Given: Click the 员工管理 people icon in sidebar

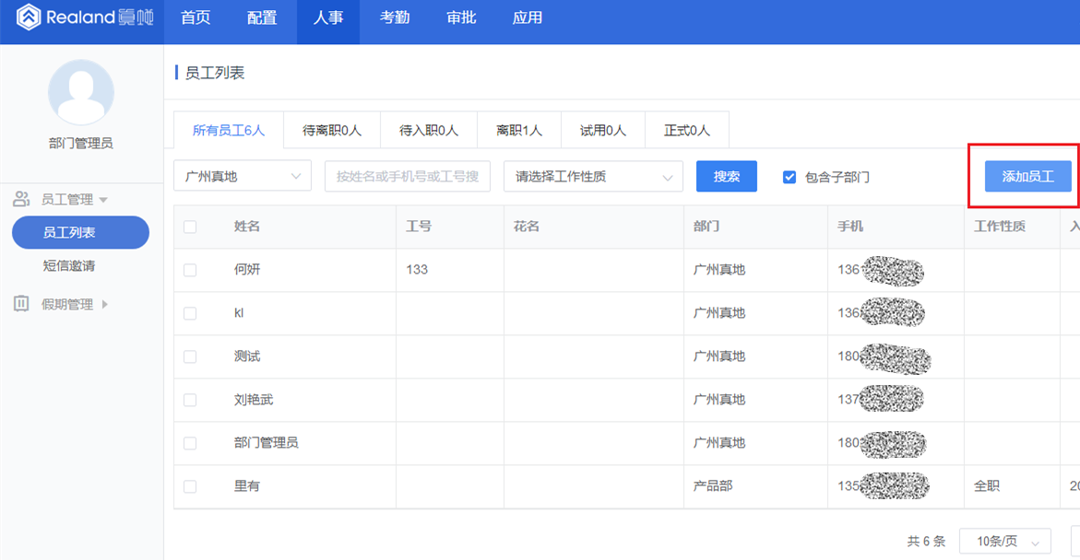Looking at the screenshot, I should pos(20,198).
